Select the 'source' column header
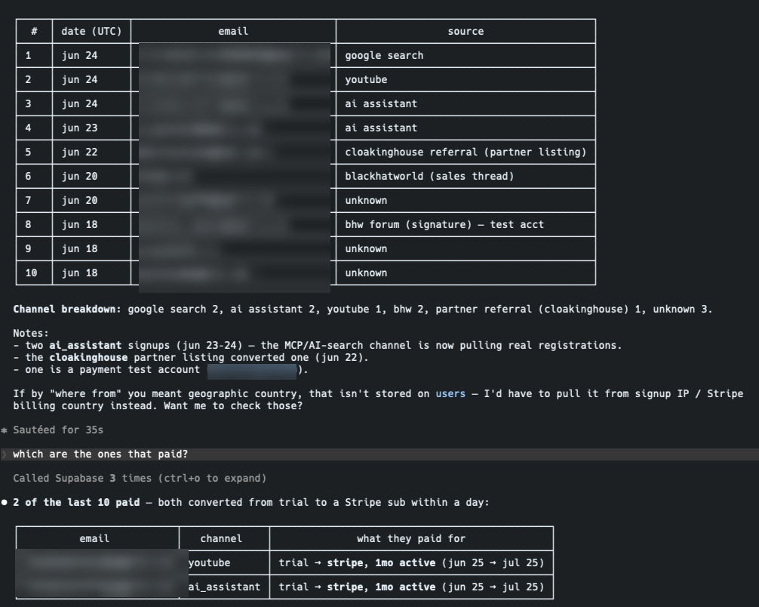Viewport: 759px width, 607px height. [466, 32]
